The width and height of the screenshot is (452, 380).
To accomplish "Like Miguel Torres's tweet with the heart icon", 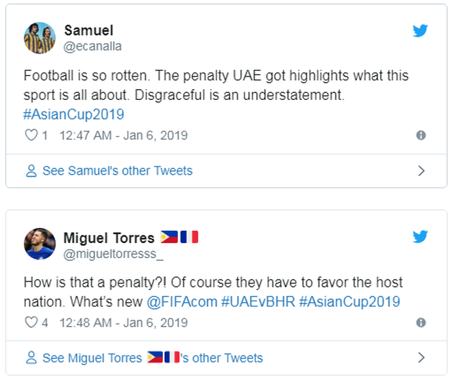I will point(31,322).
